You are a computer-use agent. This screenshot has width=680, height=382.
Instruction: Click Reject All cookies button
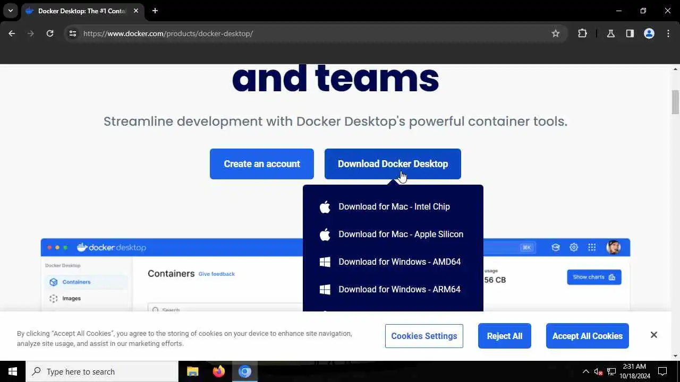505,336
